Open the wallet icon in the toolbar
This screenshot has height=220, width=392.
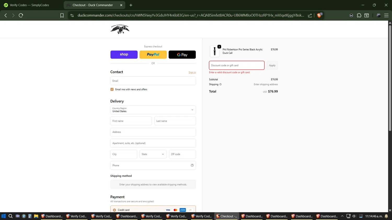coord(351,15)
